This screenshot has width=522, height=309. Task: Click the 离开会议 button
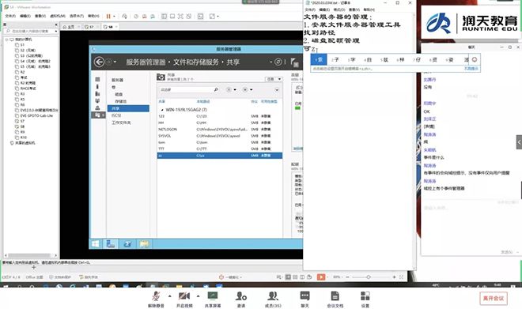pos(494,299)
